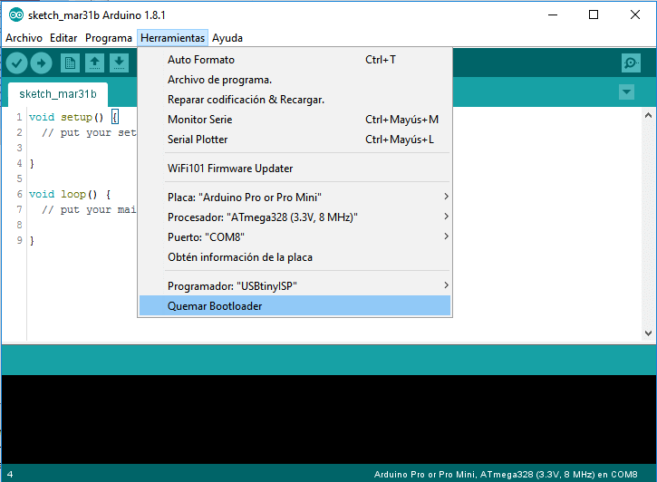Click the Verify checkmark icon
This screenshot has width=657, height=482.
16,63
